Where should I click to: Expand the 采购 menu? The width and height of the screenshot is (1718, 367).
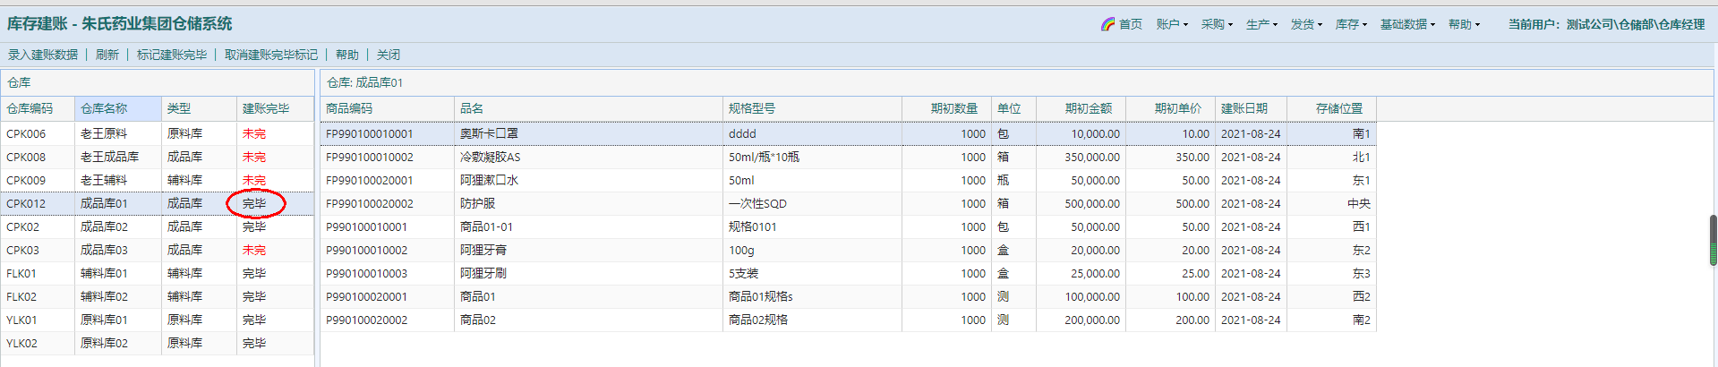(1217, 24)
